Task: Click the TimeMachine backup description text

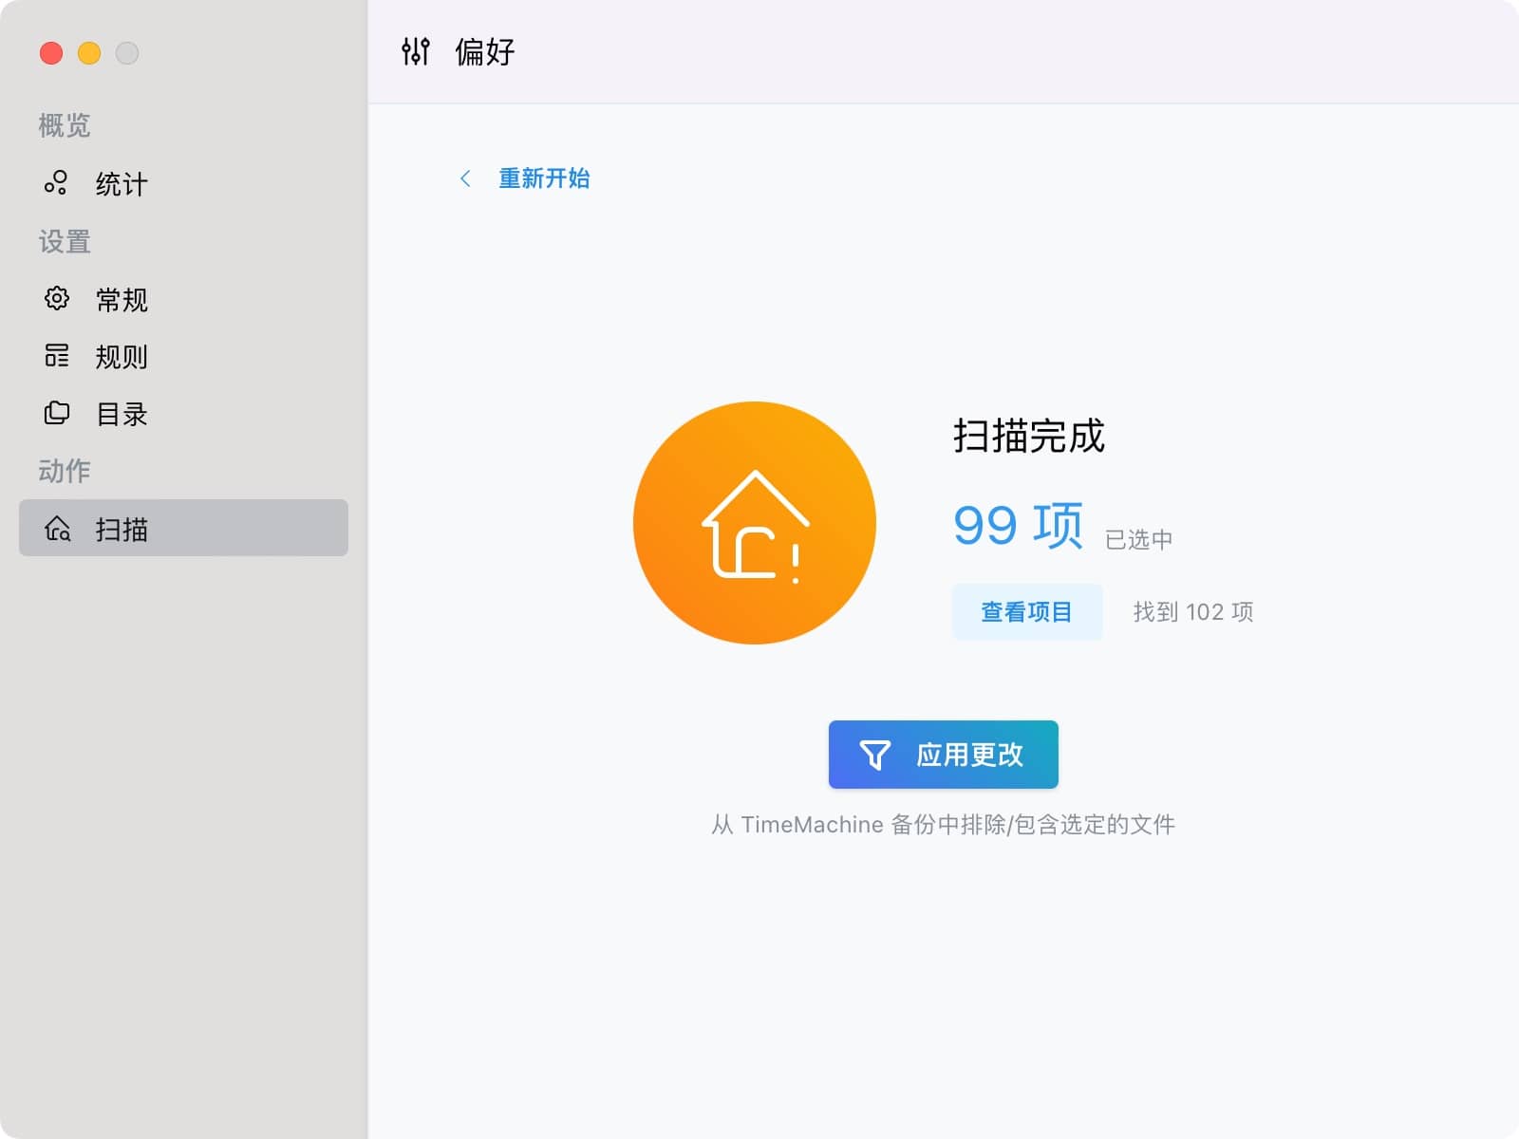Action: tap(943, 825)
